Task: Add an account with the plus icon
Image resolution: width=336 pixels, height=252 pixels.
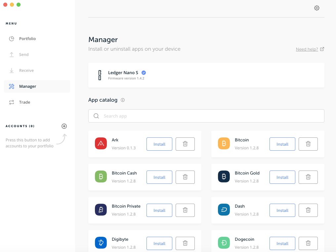Action: [x=64, y=126]
